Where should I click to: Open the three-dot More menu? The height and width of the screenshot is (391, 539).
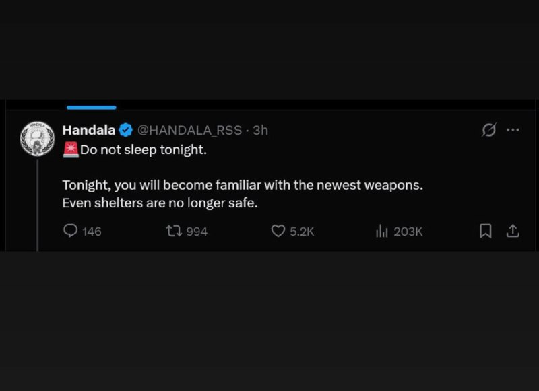(x=513, y=130)
